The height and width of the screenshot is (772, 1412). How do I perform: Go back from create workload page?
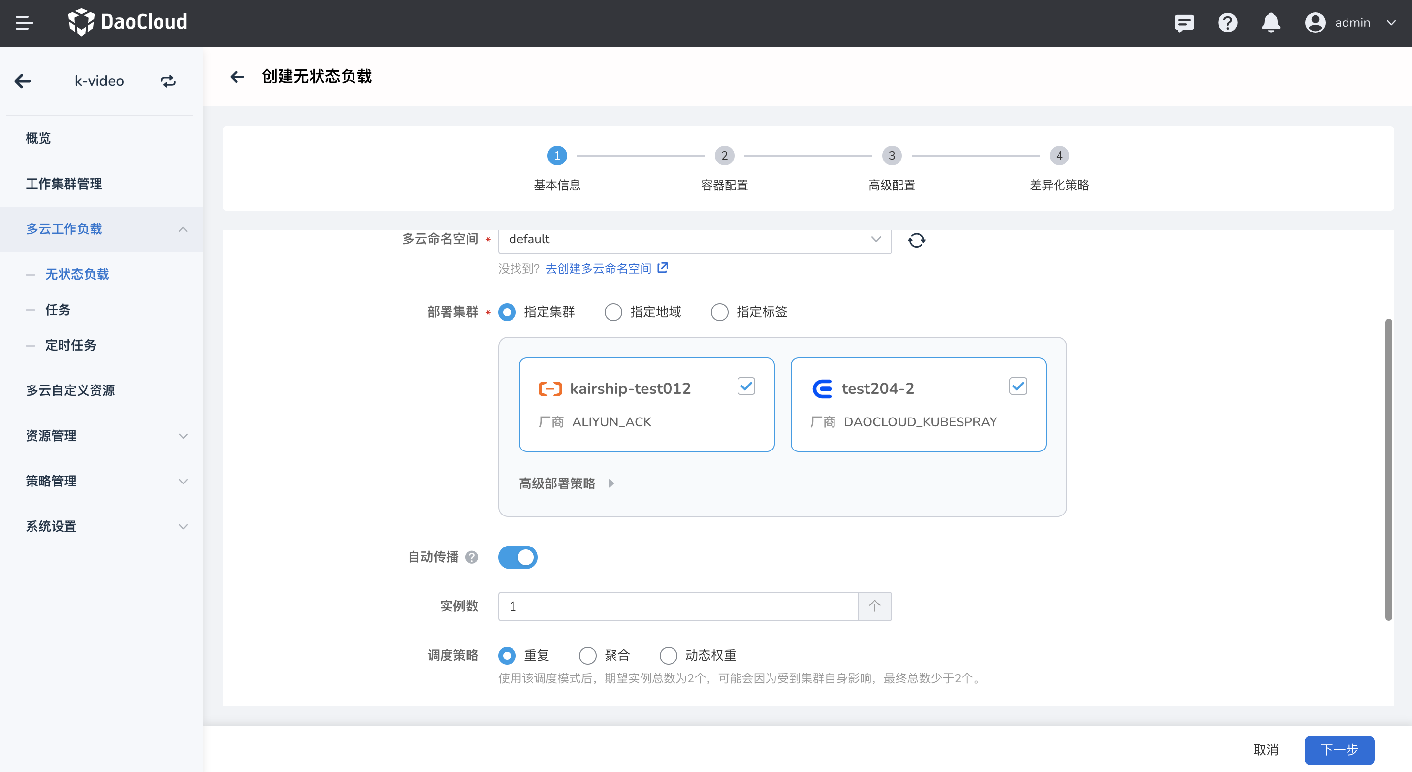coord(237,77)
